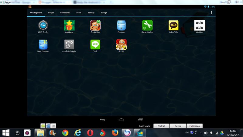Switch to the Uncategorized tab

(x=36, y=13)
